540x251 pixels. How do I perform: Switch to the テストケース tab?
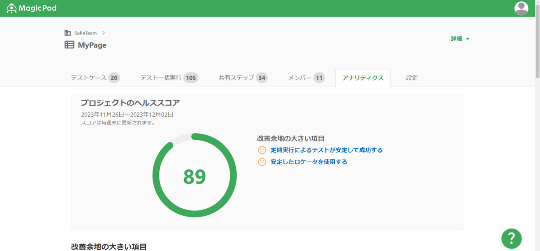click(95, 78)
